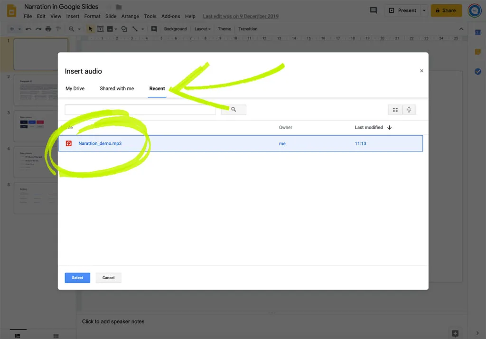
Task: Select the text box tool
Action: coord(100,29)
